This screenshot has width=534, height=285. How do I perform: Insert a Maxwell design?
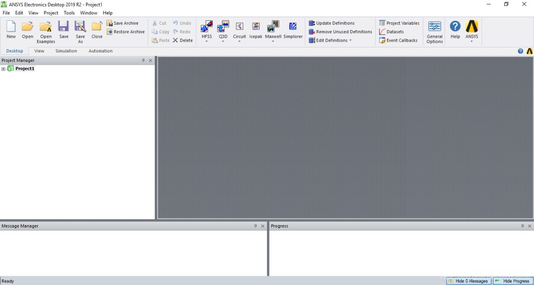coord(273,29)
